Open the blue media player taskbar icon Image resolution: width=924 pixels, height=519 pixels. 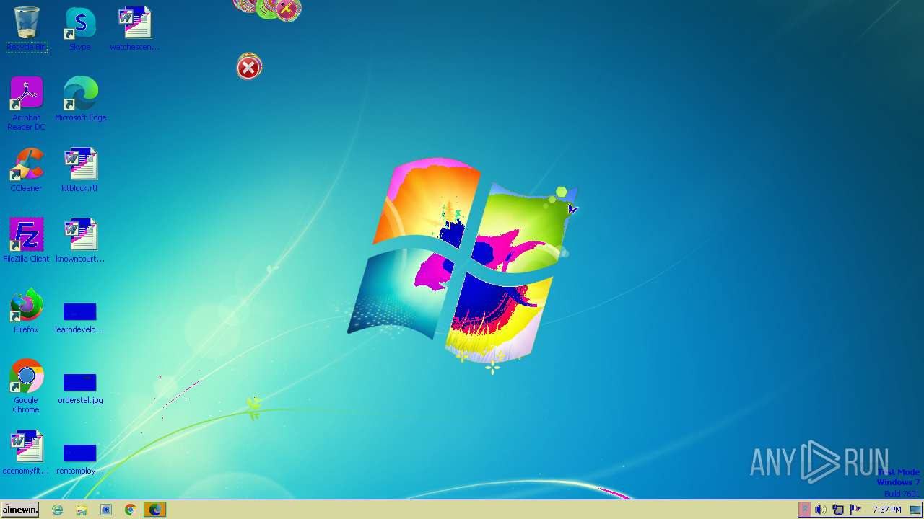pyautogui.click(x=106, y=510)
